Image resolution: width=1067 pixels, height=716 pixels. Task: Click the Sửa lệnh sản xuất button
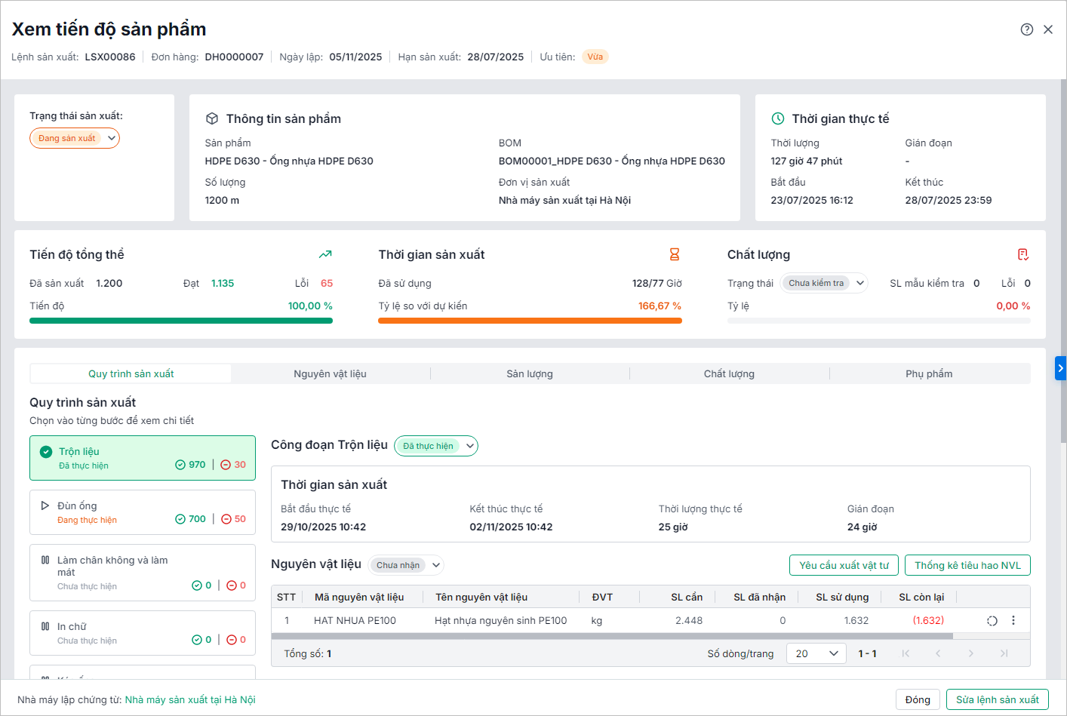997,699
